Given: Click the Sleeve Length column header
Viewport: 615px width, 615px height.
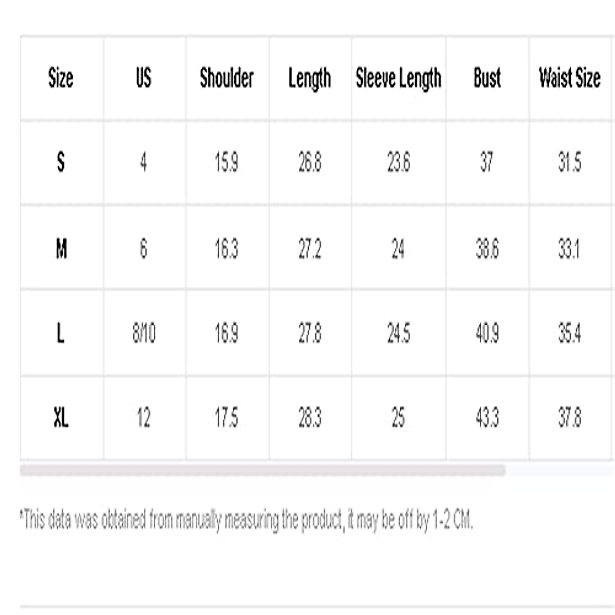Looking at the screenshot, I should [398, 78].
